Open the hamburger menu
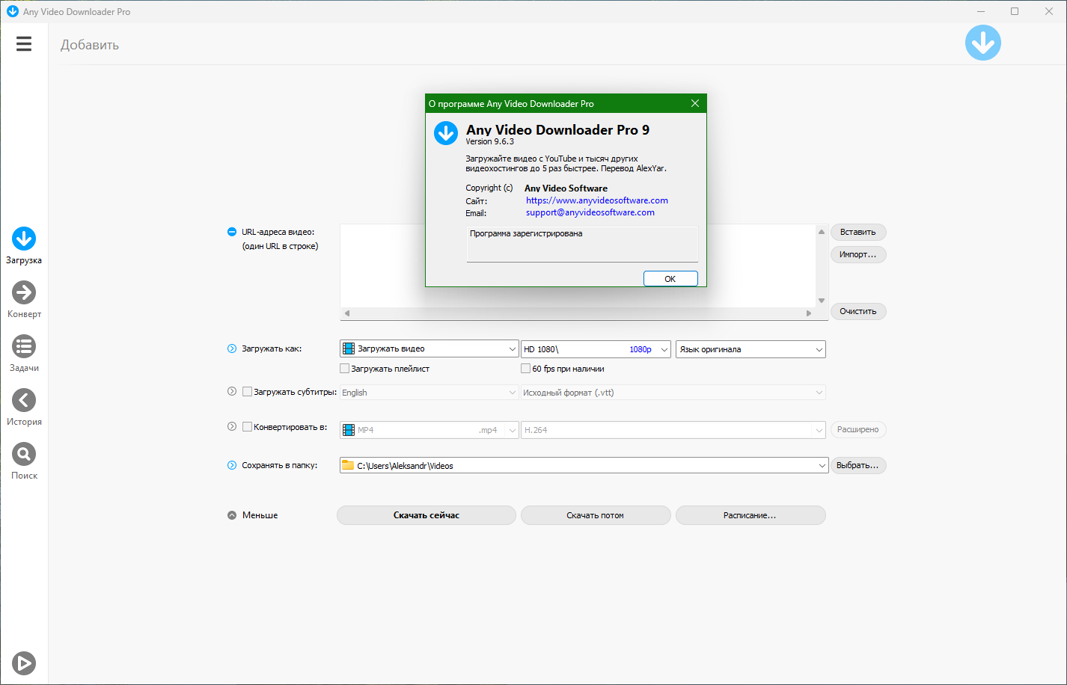This screenshot has width=1067, height=685. (24, 44)
